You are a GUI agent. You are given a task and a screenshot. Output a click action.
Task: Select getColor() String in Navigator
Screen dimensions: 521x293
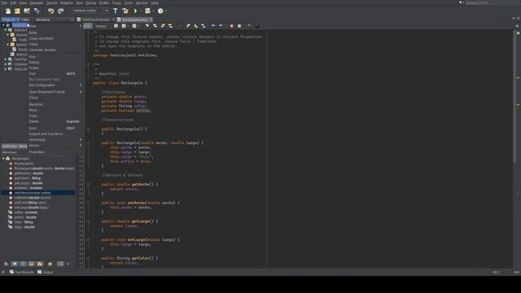pyautogui.click(x=27, y=178)
